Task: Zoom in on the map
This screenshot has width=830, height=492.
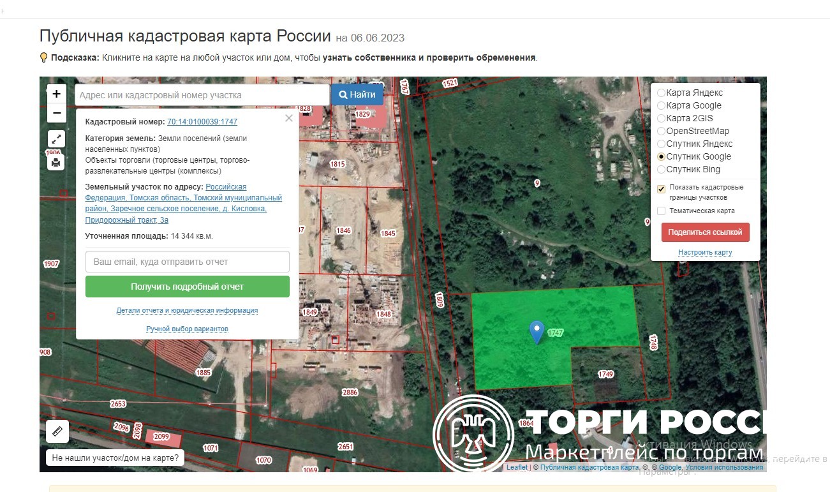Action: tap(57, 94)
